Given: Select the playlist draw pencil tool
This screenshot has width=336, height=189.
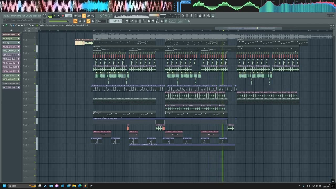Looking at the screenshot, I should (10, 25).
